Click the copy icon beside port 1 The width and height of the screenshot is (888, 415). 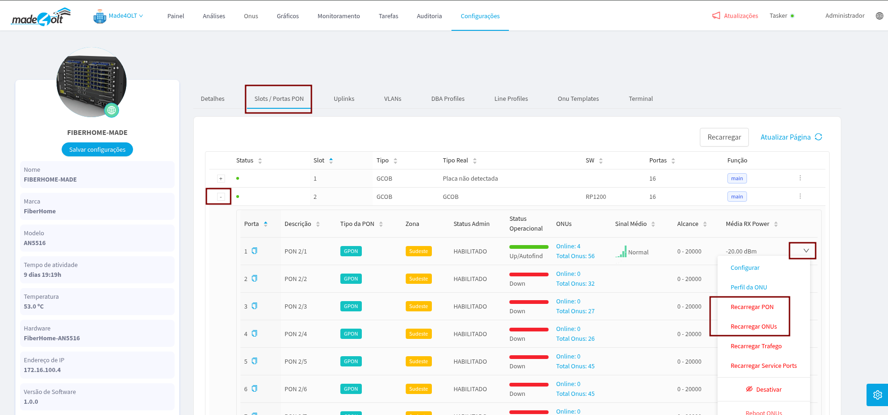coord(254,251)
